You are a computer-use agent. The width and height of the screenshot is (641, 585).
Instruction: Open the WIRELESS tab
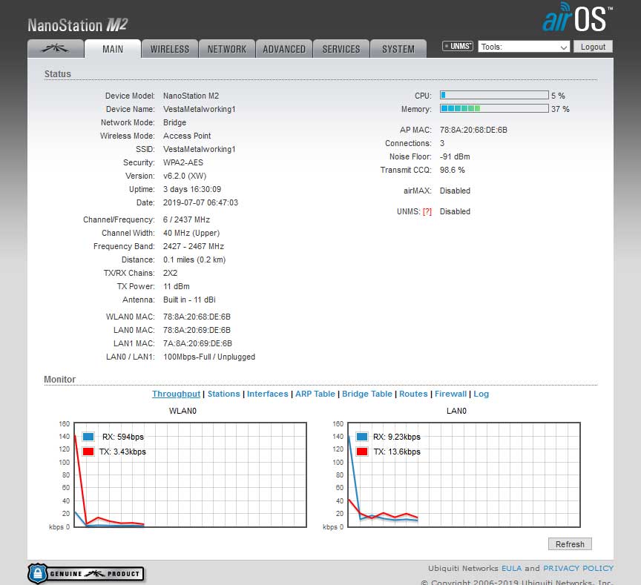[x=170, y=49]
